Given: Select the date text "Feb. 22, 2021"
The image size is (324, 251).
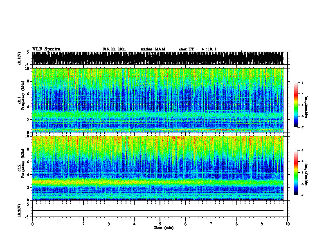Looking at the screenshot, I should coord(114,49).
